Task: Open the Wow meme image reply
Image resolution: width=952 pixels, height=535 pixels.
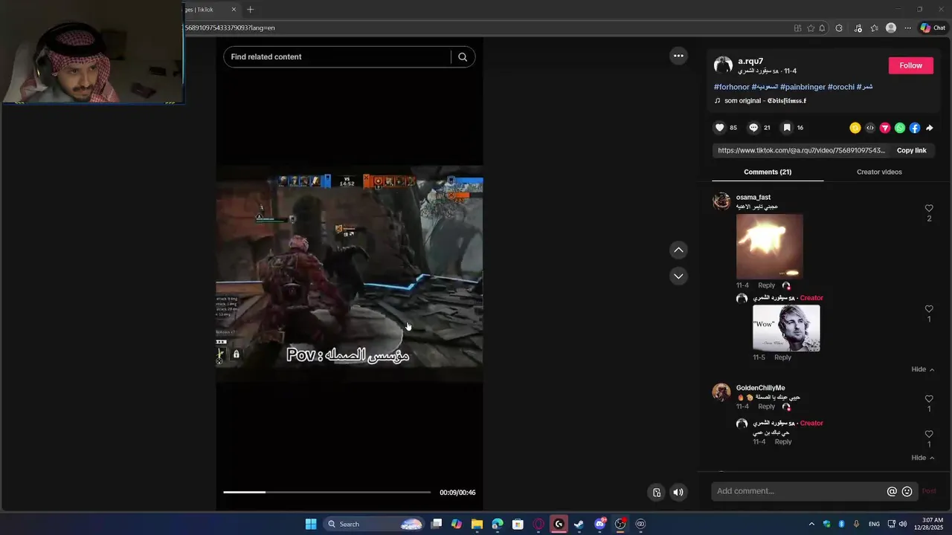Action: click(x=786, y=328)
